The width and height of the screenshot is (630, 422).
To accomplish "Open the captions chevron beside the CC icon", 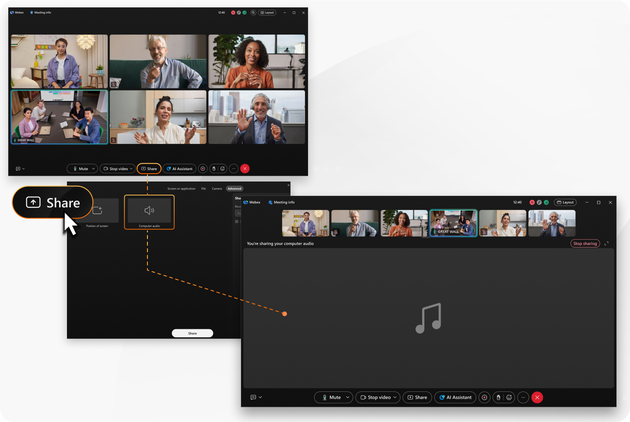I will point(23,168).
